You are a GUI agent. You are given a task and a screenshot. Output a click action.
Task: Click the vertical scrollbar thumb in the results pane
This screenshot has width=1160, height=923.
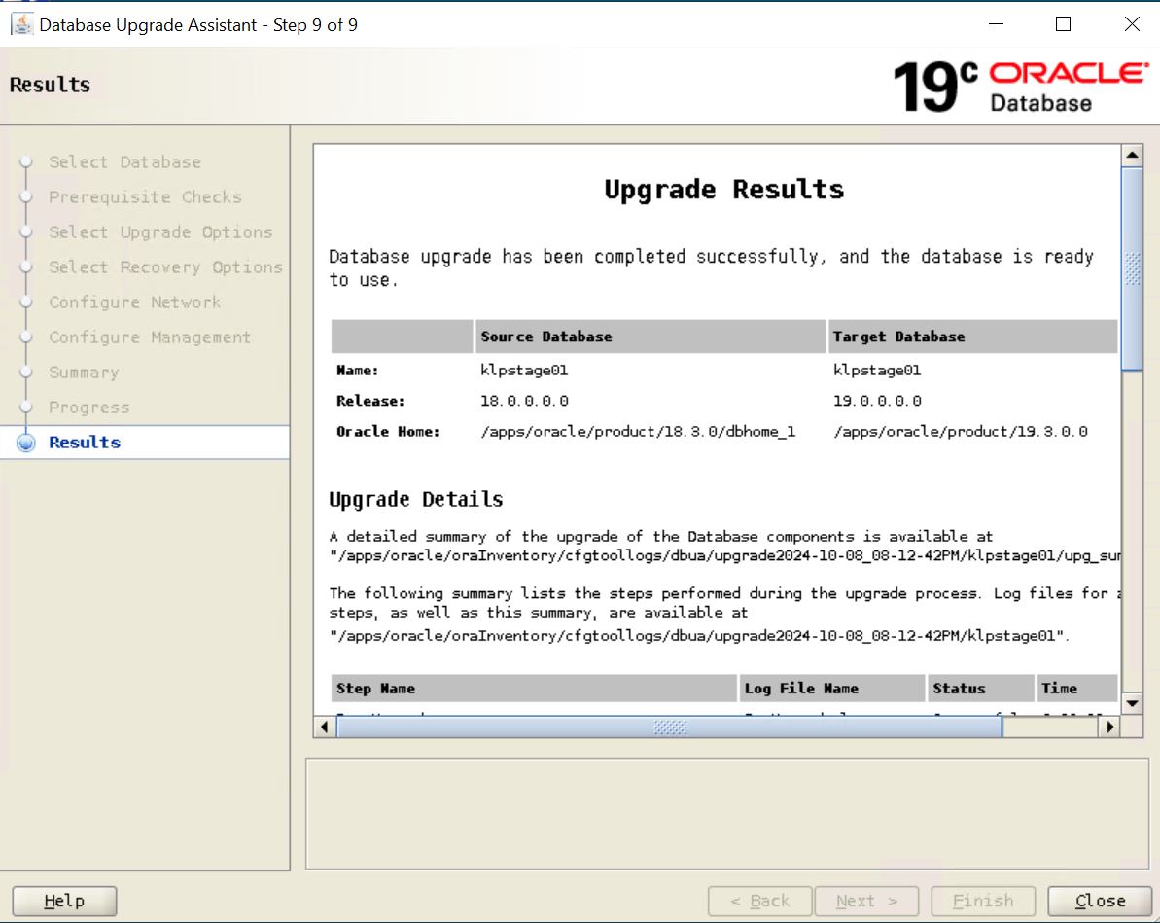pyautogui.click(x=1132, y=268)
